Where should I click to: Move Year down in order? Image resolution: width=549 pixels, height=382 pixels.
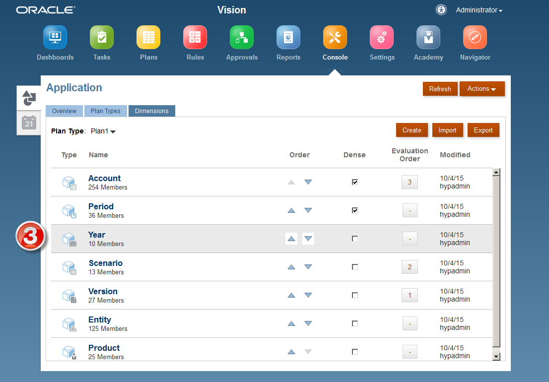[308, 239]
